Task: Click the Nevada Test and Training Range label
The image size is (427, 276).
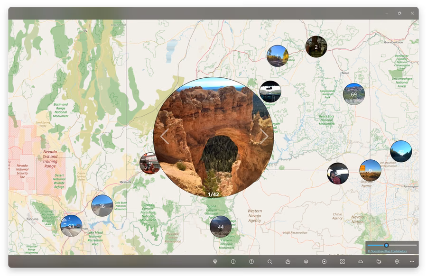Action: pyautogui.click(x=50, y=159)
